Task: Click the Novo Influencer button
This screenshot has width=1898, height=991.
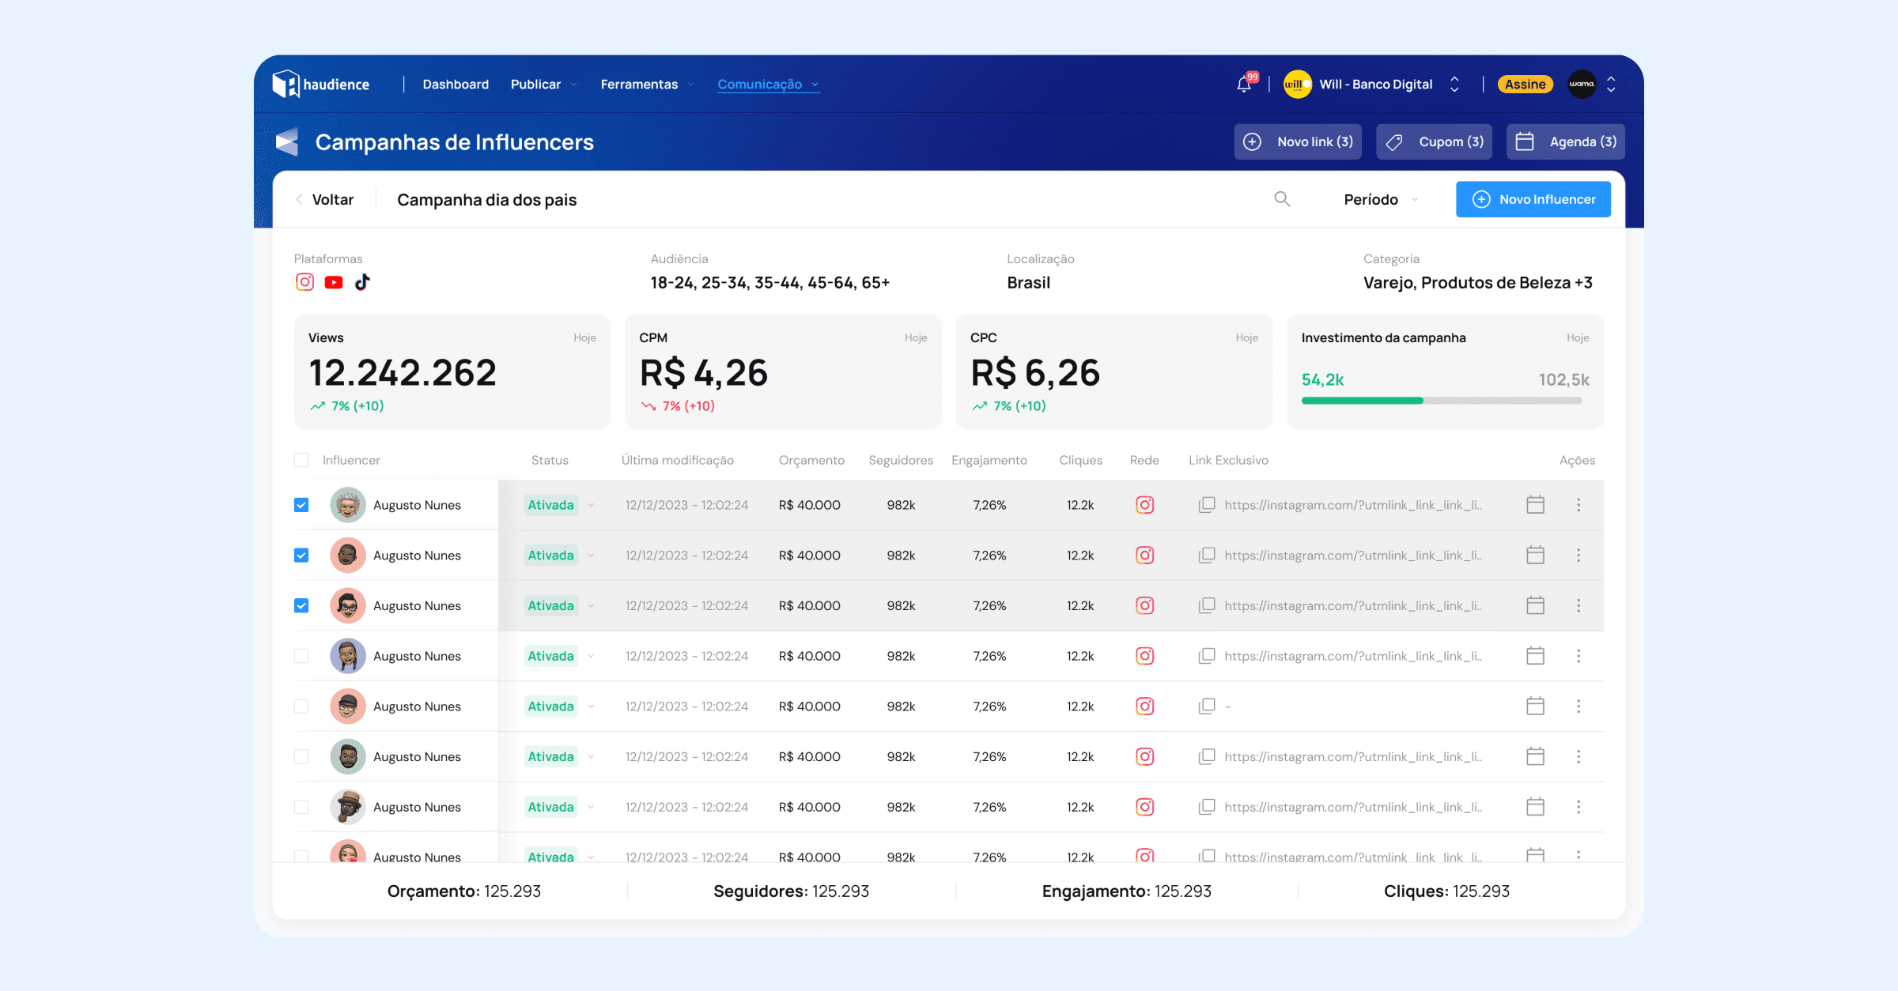Action: click(x=1533, y=199)
